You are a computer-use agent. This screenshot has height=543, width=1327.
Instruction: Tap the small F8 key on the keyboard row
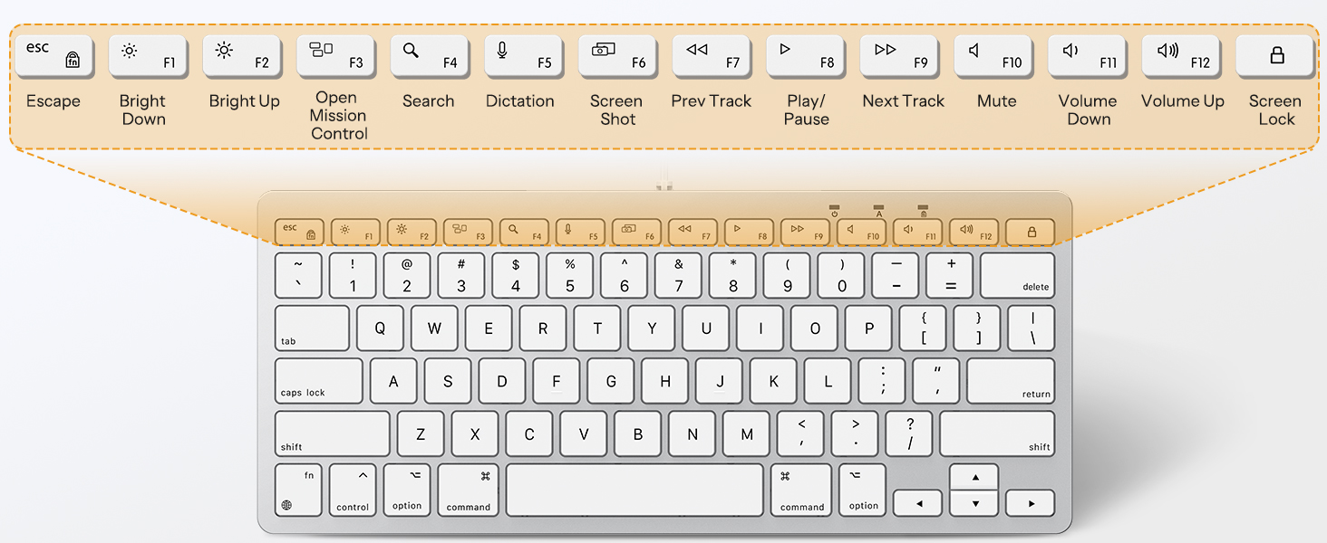(x=750, y=233)
